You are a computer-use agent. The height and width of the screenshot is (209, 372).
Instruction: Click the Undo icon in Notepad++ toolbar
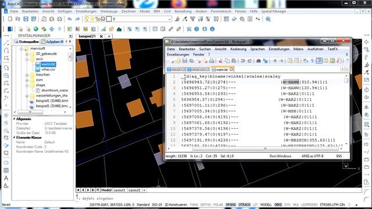click(x=243, y=61)
